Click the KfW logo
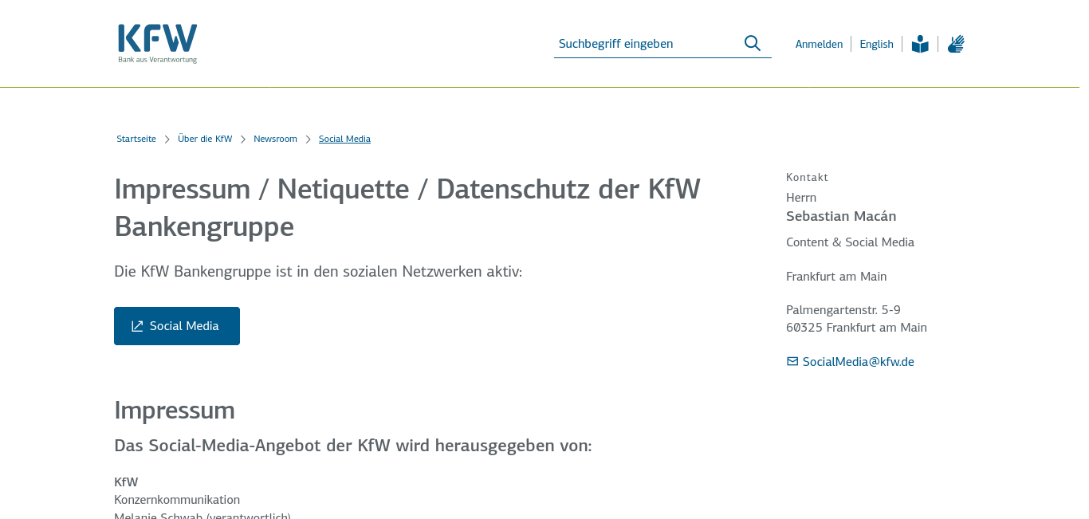This screenshot has width=1089, height=519. click(158, 43)
